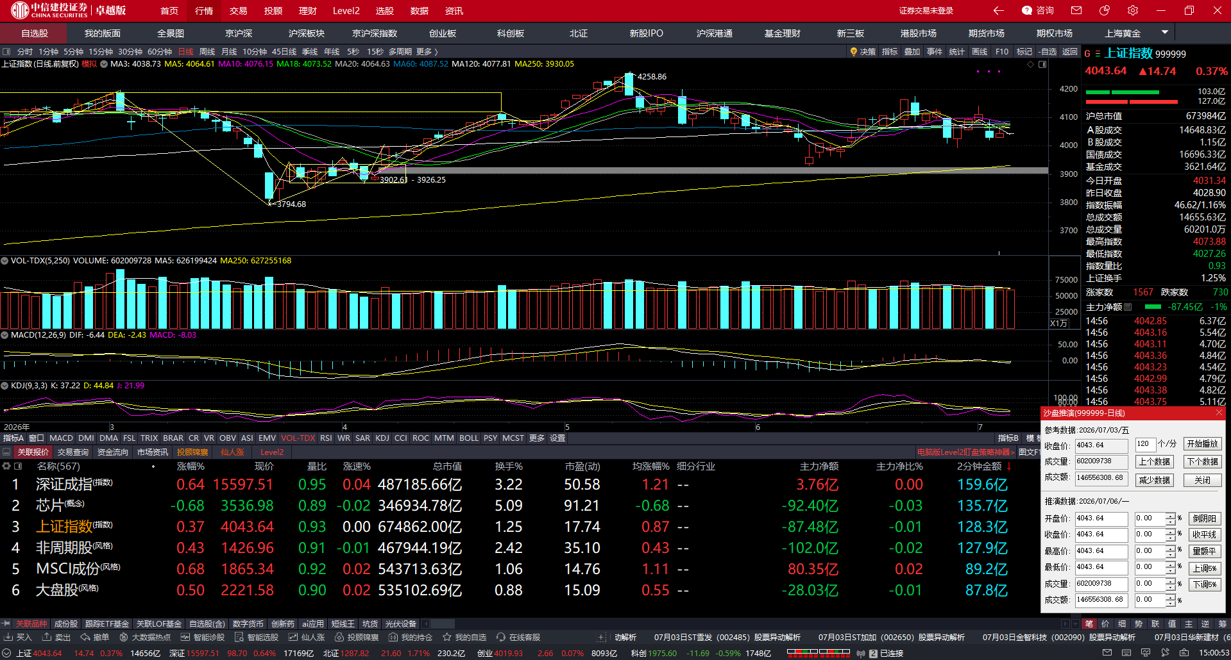Expand the 更多 period options above chart
The image size is (1231, 660).
coord(427,52)
